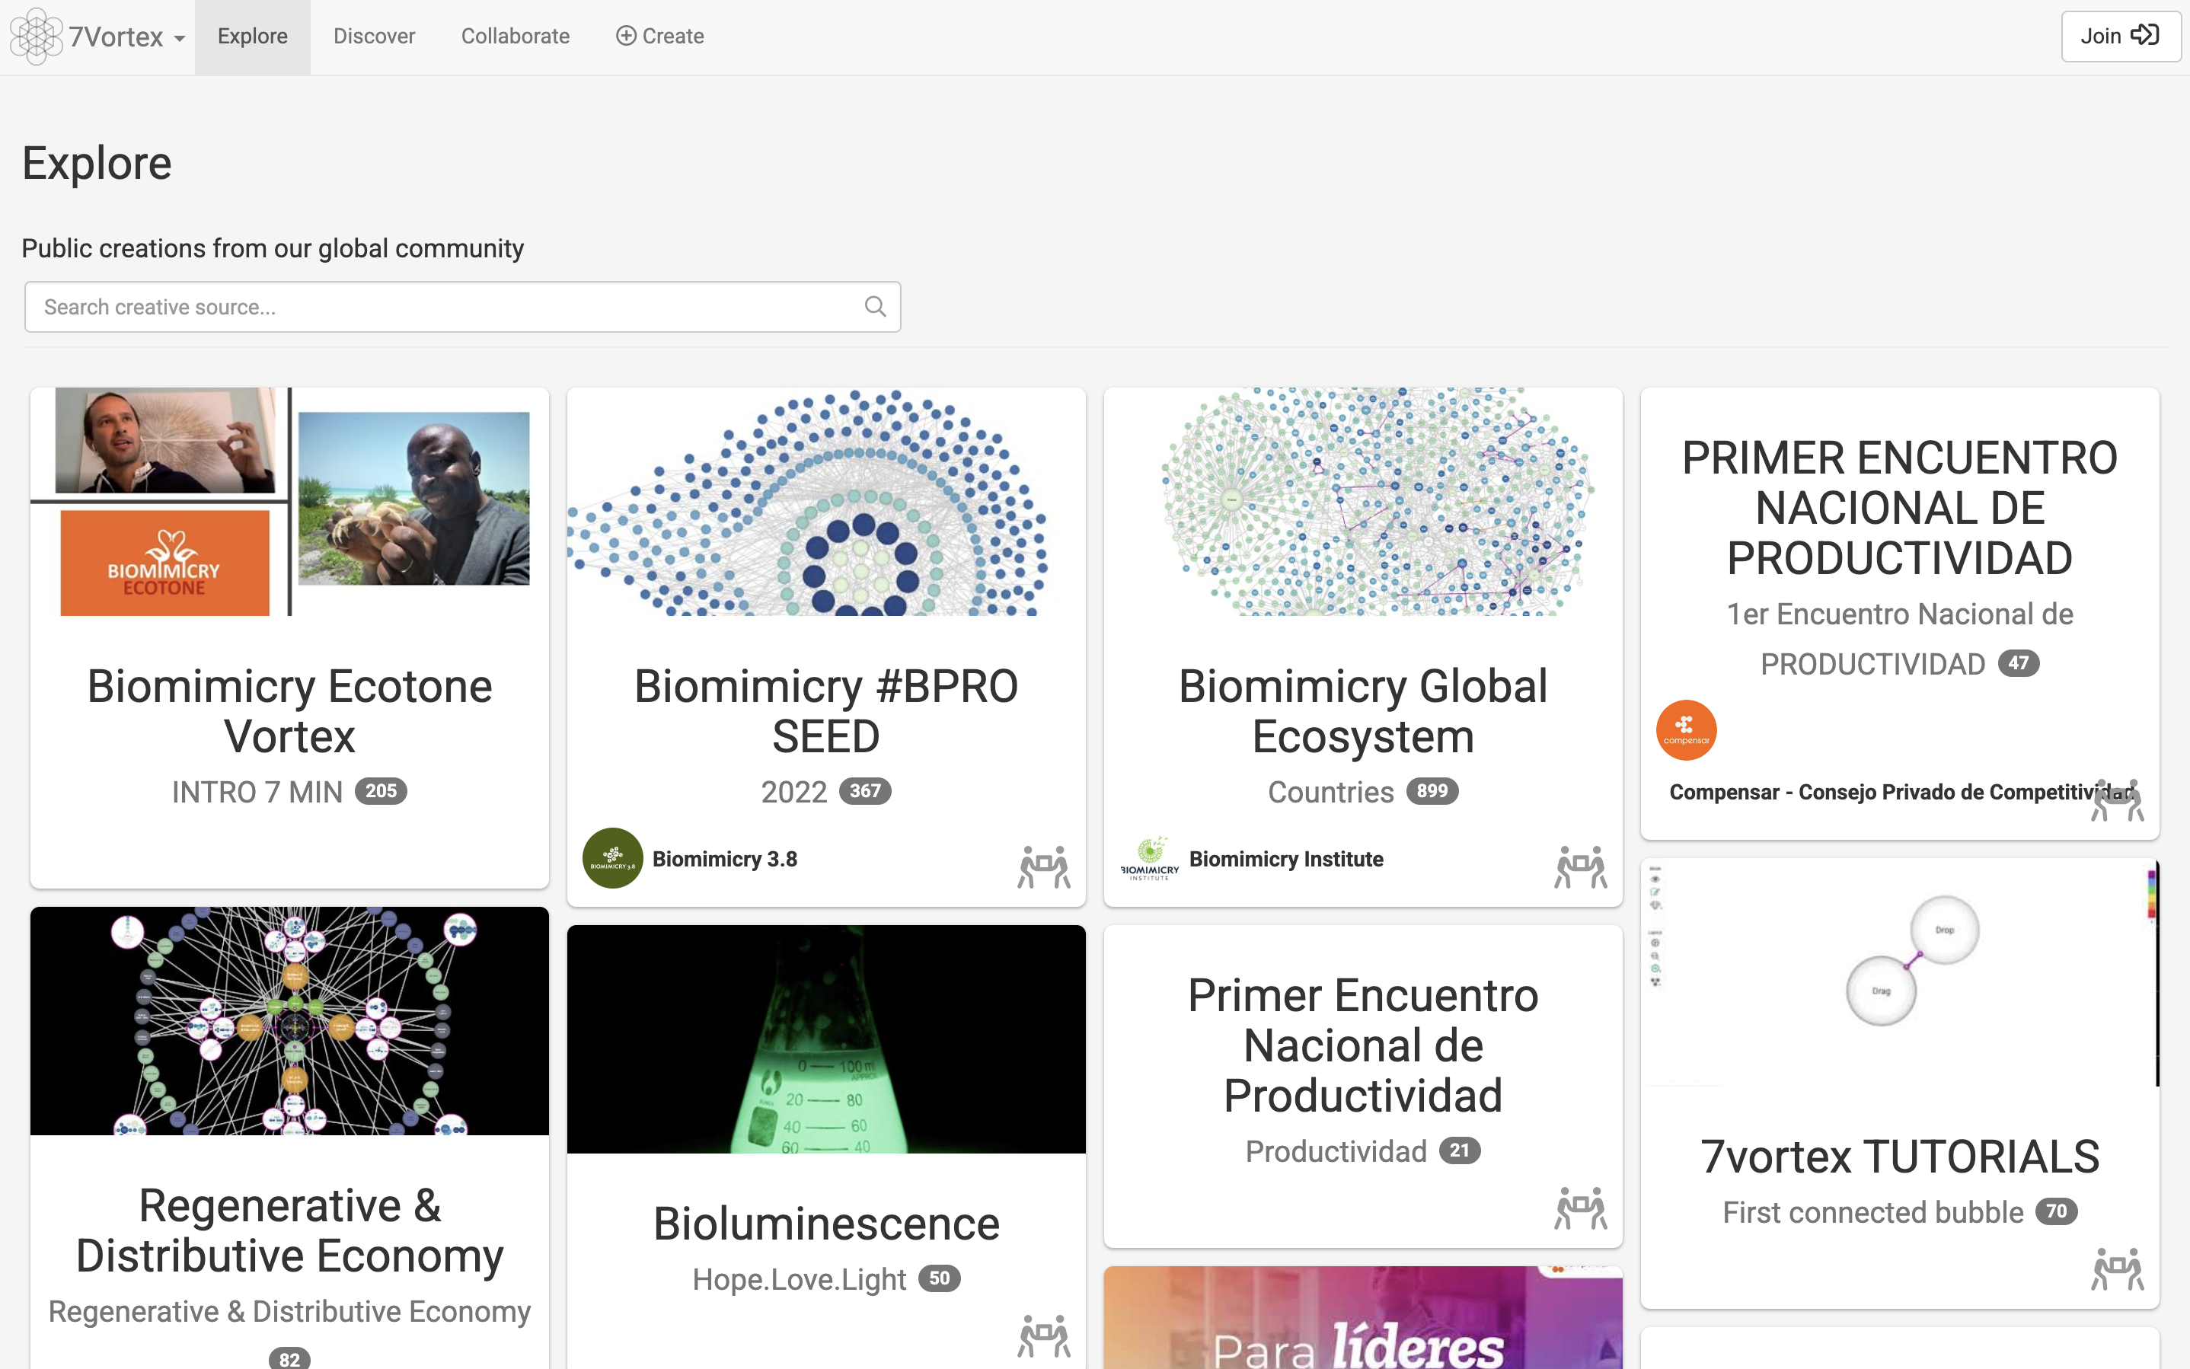
Task: Click the 899 badge next to Countries
Action: (1432, 791)
